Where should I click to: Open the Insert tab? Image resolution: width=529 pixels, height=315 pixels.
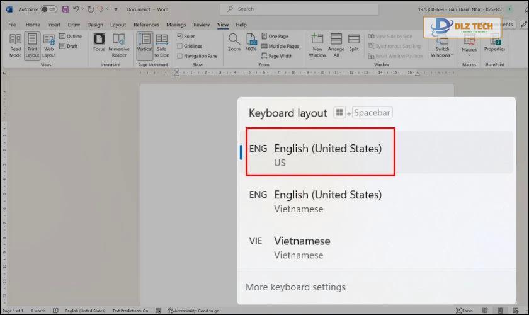[54, 25]
